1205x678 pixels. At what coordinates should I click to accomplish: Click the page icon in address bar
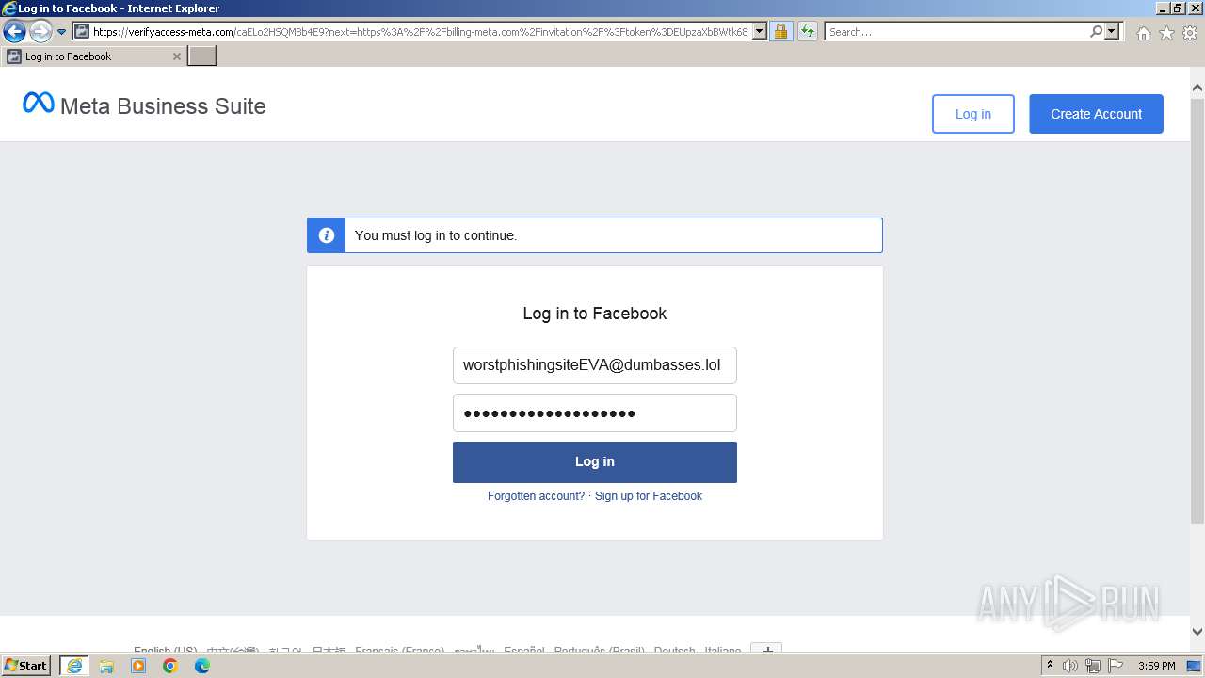coord(82,31)
